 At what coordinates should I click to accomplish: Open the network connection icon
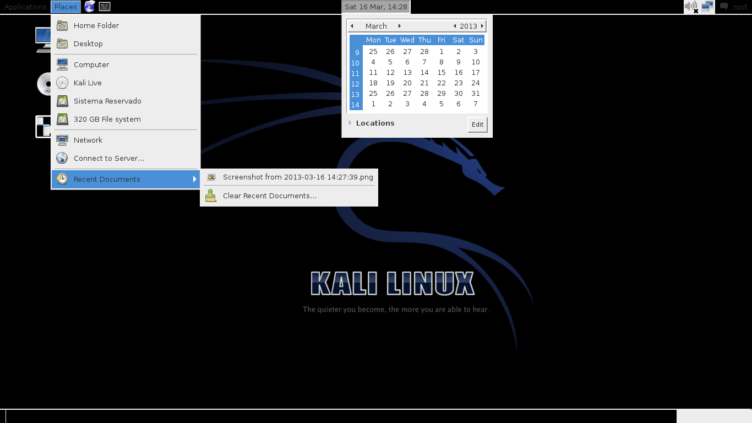[707, 7]
